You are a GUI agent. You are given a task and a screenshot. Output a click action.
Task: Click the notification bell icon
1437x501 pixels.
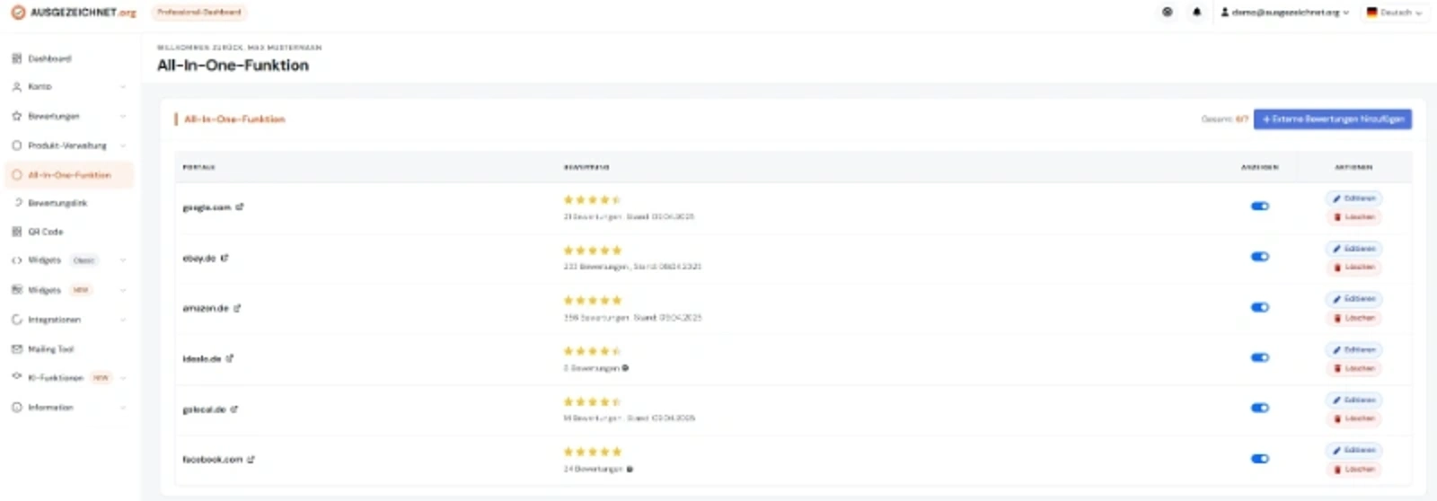[x=1196, y=13]
